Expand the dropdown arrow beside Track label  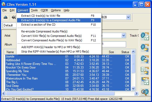pyautogui.click(x=123, y=36)
